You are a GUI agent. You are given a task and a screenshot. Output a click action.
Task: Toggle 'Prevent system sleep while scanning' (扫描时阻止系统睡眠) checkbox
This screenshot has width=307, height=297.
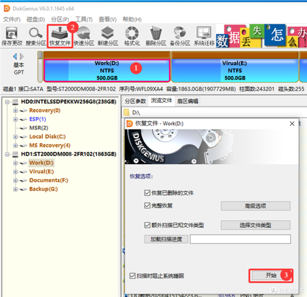pos(132,276)
